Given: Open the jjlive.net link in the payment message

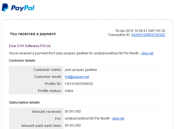Looking at the screenshot, I should click(147, 53).
